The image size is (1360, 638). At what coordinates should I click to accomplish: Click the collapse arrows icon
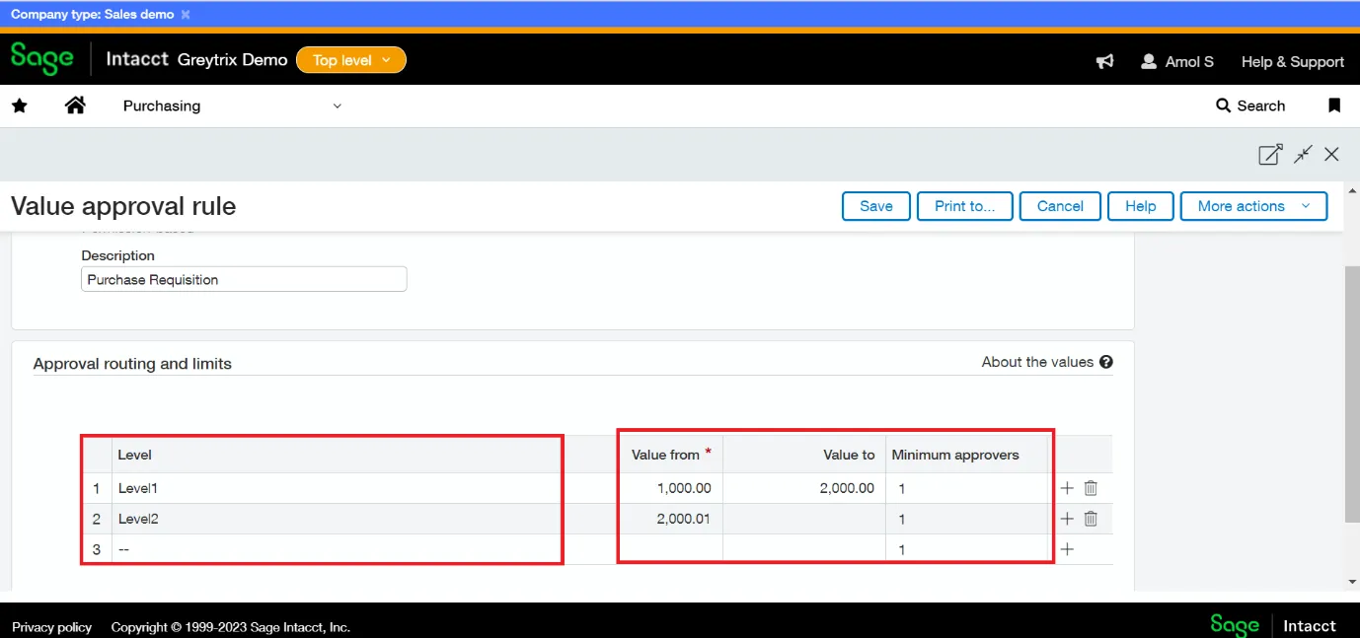point(1304,154)
